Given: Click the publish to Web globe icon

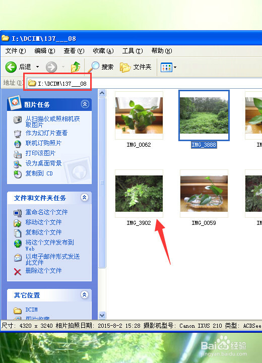Looking at the screenshot, I should [x=18, y=244].
